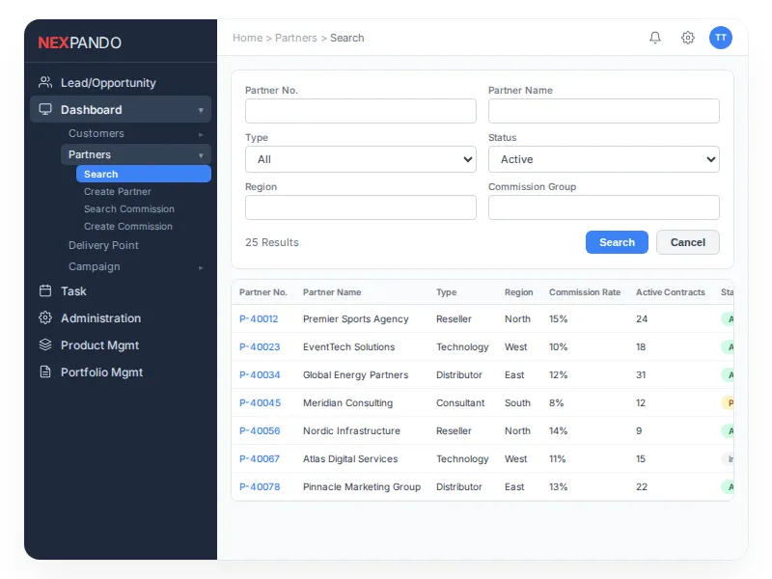Image resolution: width=772 pixels, height=579 pixels.
Task: Select Customers in sidebar
Action: click(136, 133)
